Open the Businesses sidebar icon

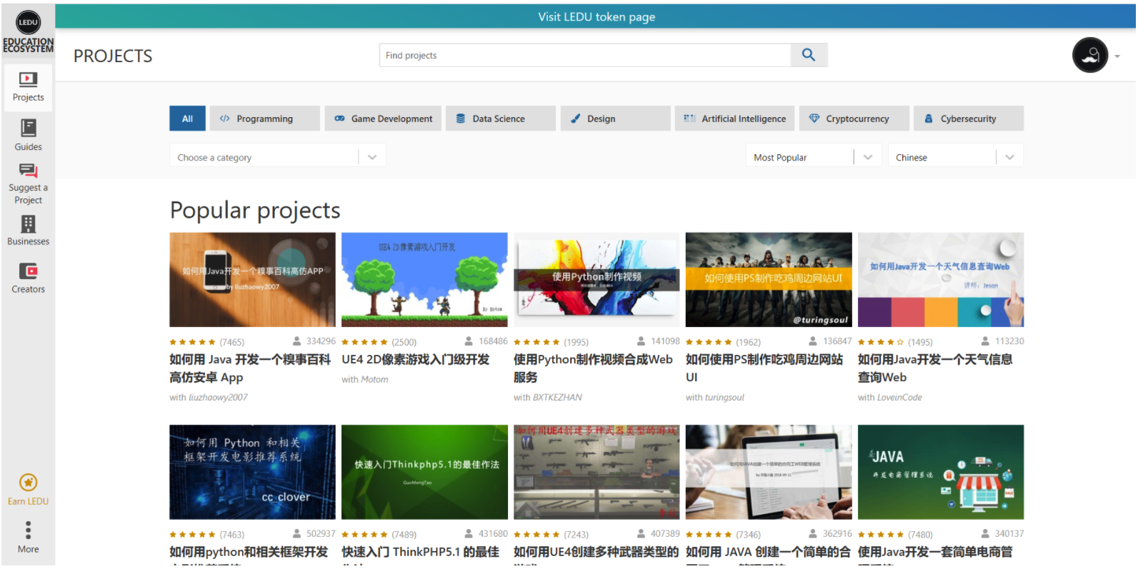(x=28, y=224)
